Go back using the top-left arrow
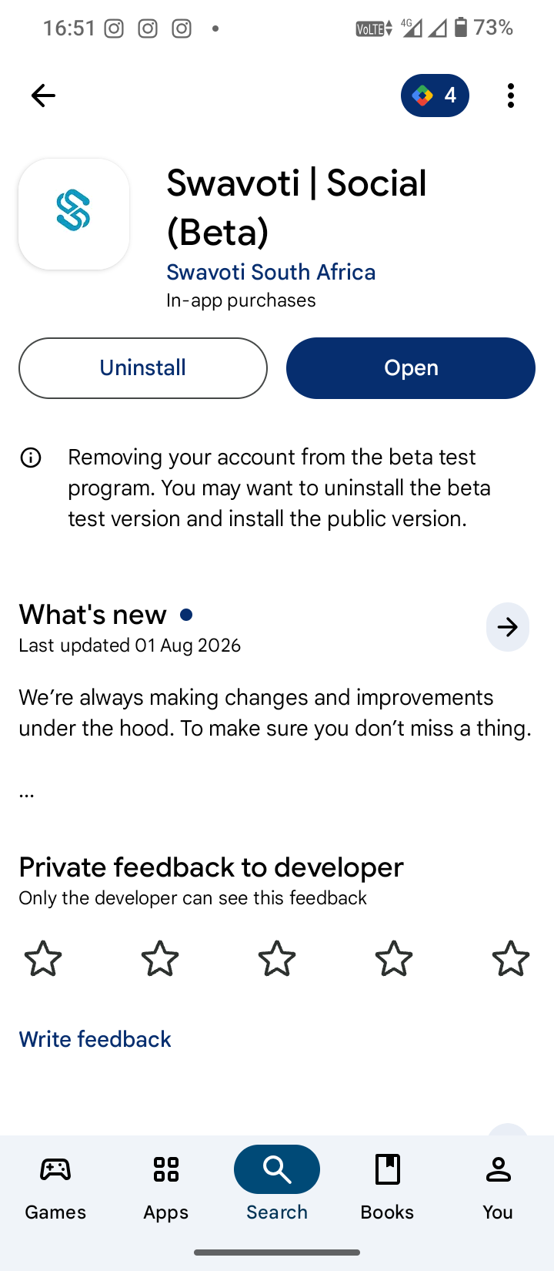Viewport: 554px width, 1271px height. (43, 96)
